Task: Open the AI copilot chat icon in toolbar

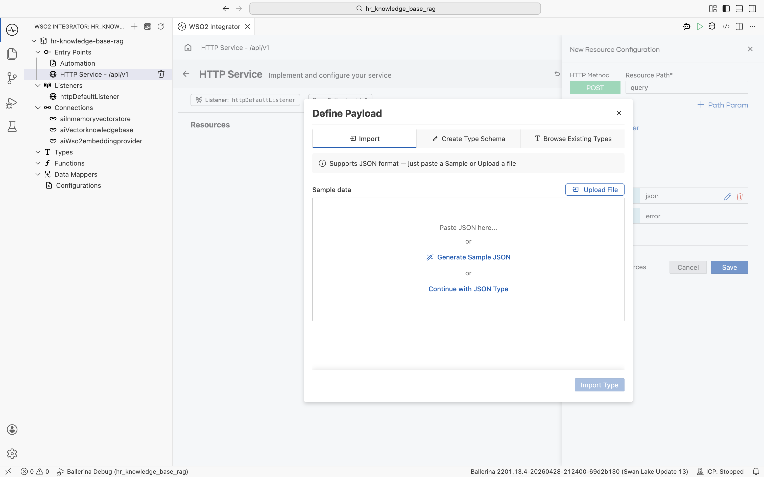Action: coord(686,26)
